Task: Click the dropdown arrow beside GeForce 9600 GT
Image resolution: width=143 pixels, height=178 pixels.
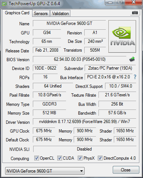Action: pyautogui.click(x=81, y=171)
